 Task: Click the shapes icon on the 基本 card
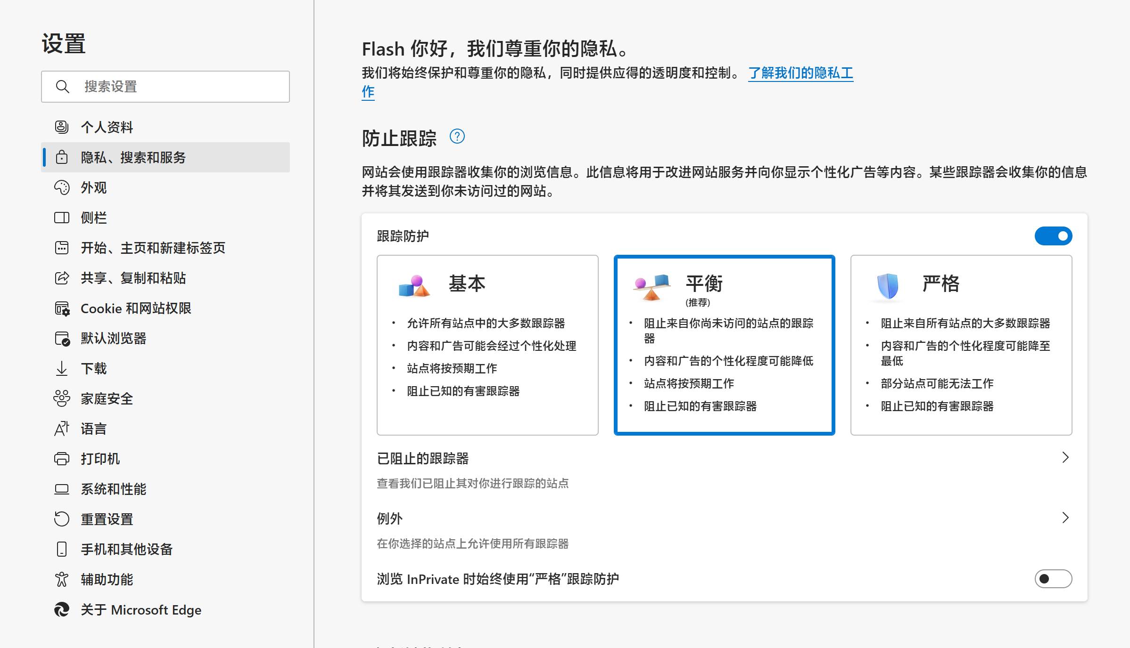coord(414,285)
